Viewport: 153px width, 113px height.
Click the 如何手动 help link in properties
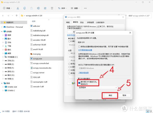coord(71,35)
